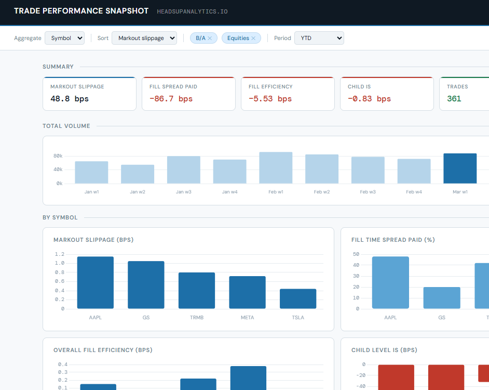This screenshot has width=489, height=390.
Task: Open the Aggregate Symbol dropdown
Action: click(64, 38)
